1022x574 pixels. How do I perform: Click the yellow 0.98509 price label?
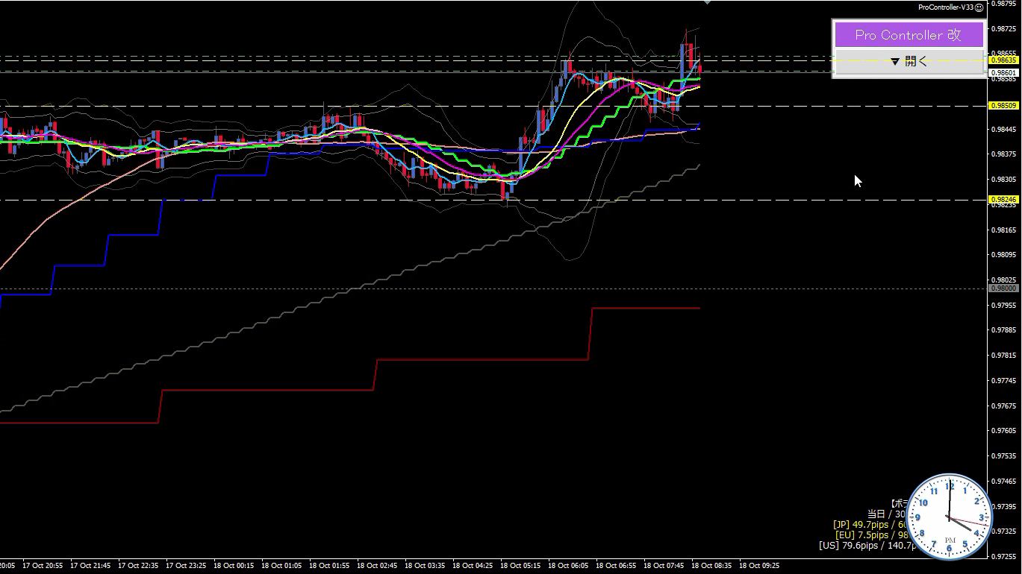[x=1003, y=106]
